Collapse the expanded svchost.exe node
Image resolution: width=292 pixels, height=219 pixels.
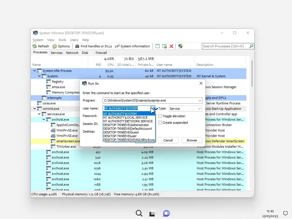coord(44,119)
